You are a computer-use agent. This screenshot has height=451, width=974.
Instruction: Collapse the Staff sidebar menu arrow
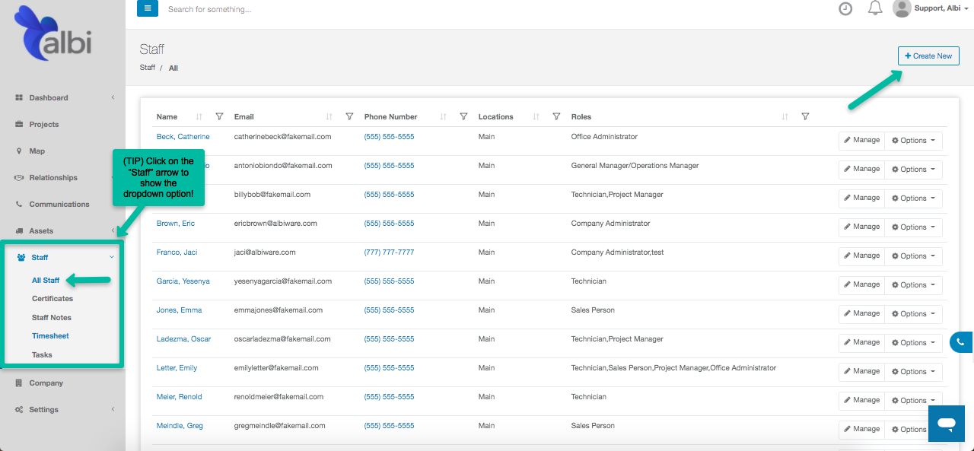pos(112,257)
